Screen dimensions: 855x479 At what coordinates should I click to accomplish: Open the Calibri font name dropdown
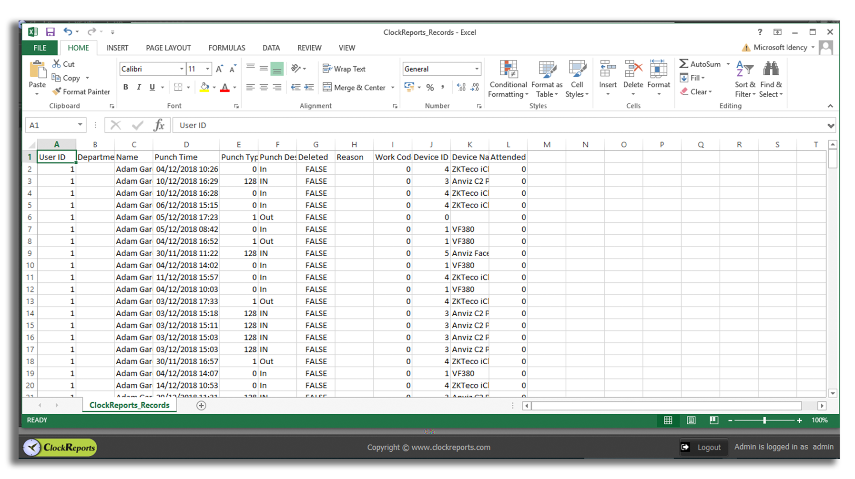point(181,69)
